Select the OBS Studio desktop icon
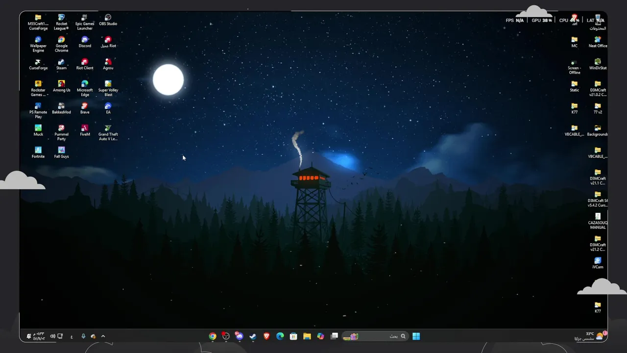This screenshot has width=627, height=353. (x=108, y=20)
